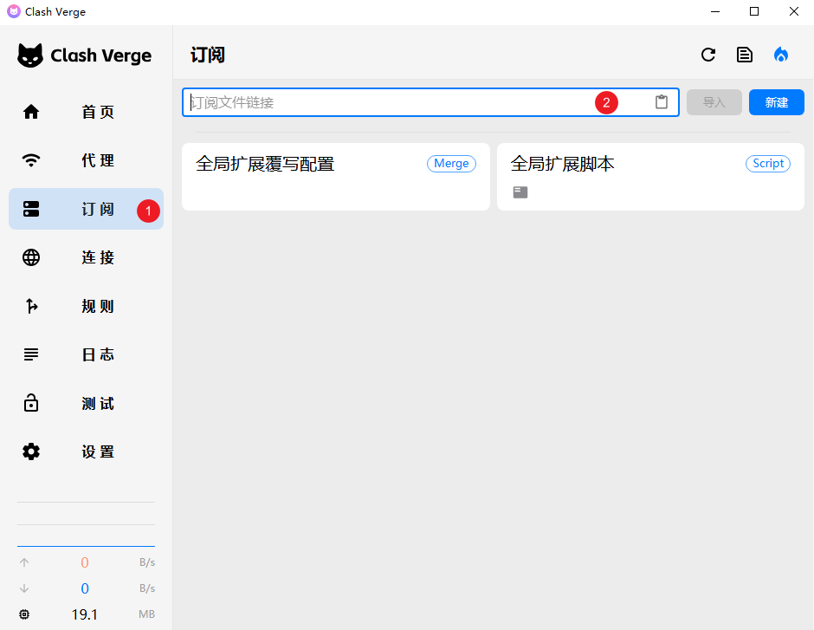
Task: Click the refresh subscriptions icon
Action: (708, 55)
